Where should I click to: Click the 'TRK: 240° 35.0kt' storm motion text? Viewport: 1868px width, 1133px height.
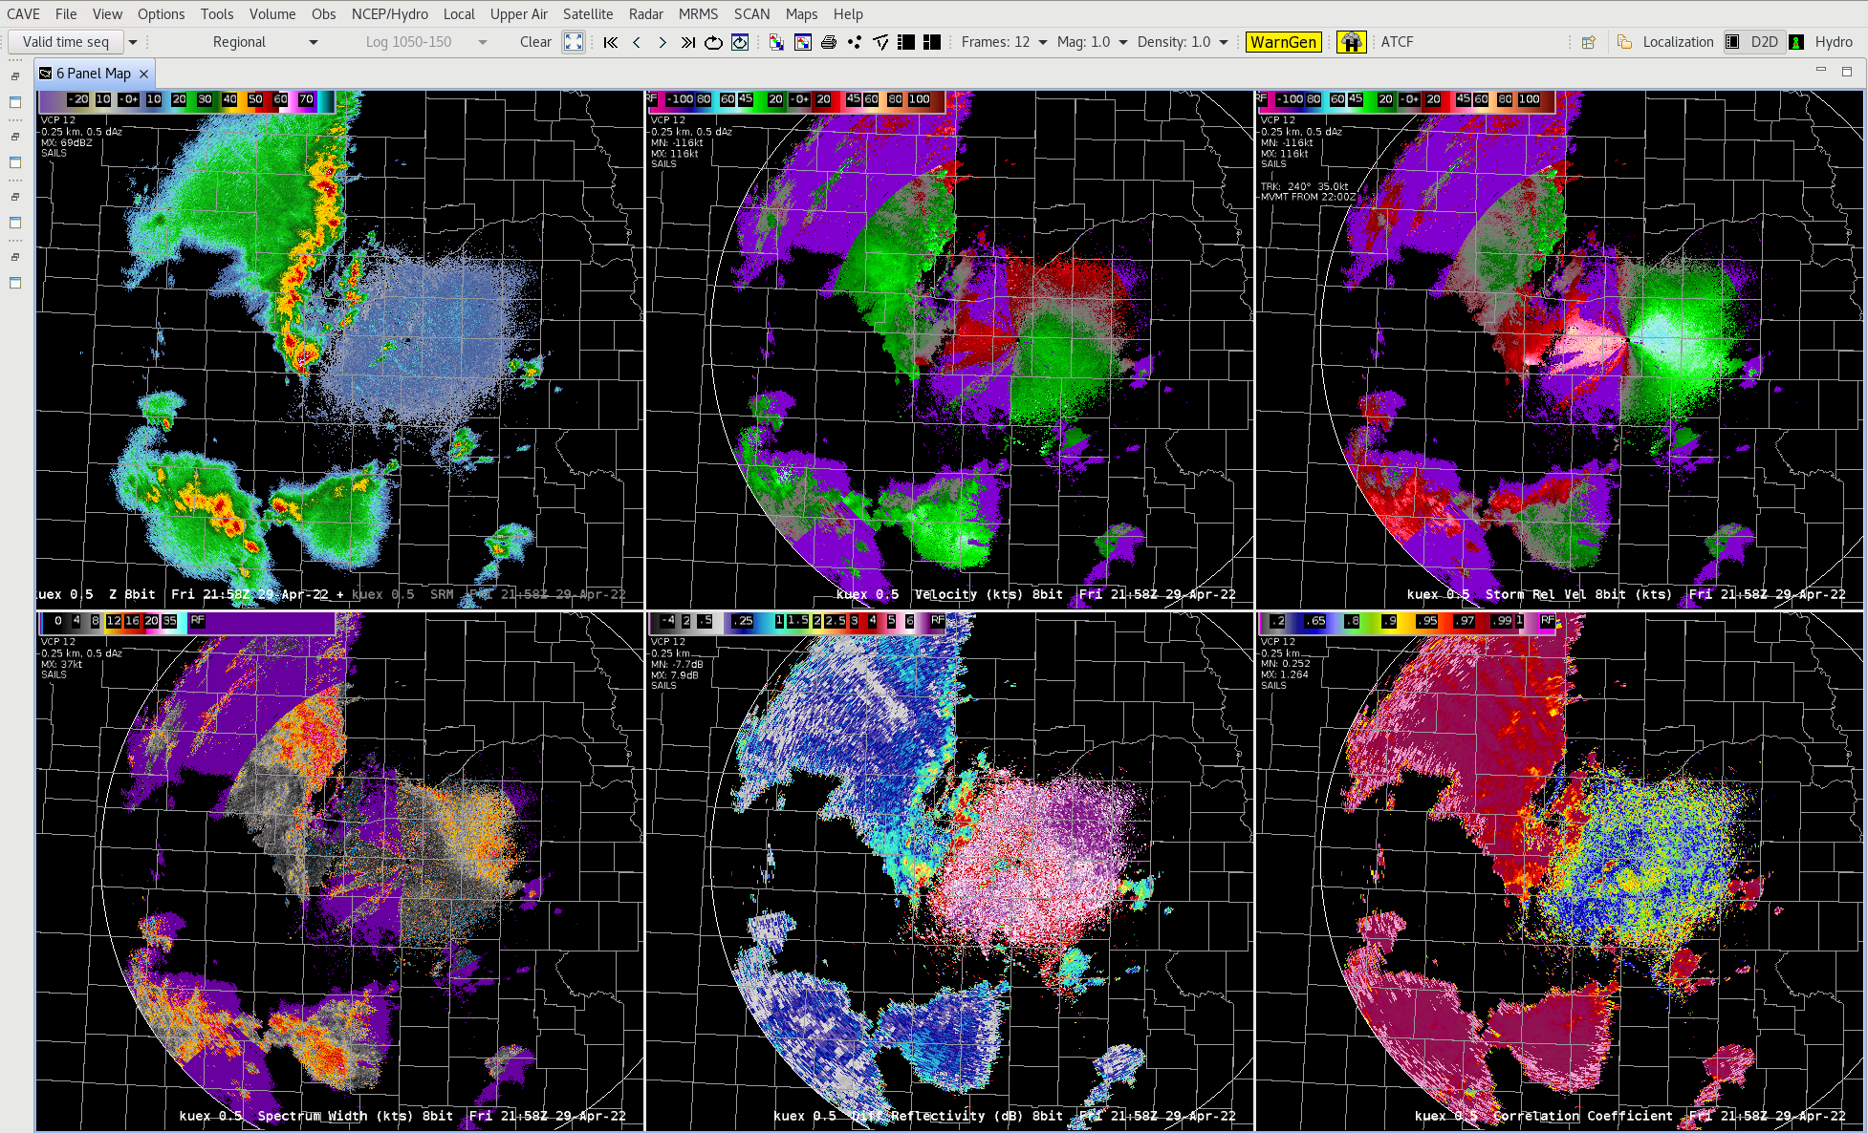point(1305,187)
